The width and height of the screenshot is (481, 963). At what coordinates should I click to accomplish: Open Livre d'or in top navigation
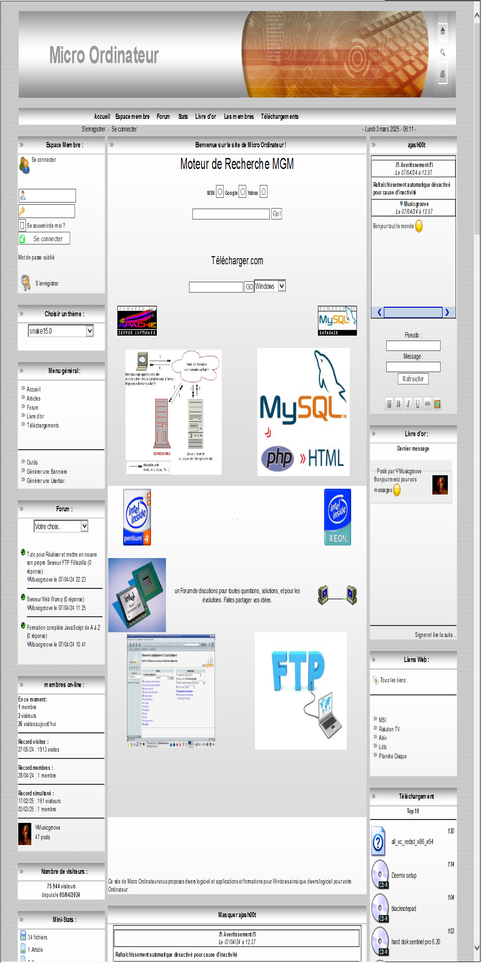pos(205,117)
